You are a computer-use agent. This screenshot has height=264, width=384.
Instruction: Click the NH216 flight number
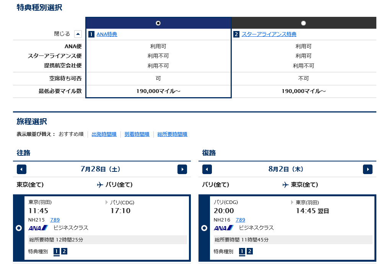pyautogui.click(x=222, y=220)
